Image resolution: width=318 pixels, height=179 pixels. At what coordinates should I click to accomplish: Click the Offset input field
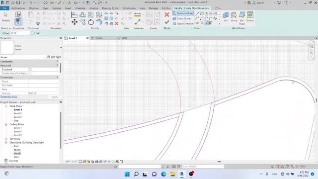click(20, 33)
